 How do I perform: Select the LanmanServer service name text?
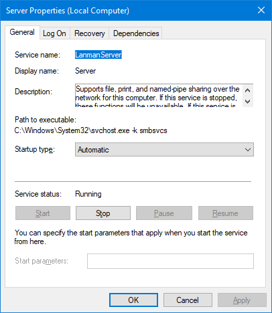pyautogui.click(x=98, y=55)
